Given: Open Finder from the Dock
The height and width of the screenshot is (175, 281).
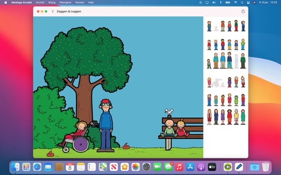Looking at the screenshot, I should coord(16,167).
